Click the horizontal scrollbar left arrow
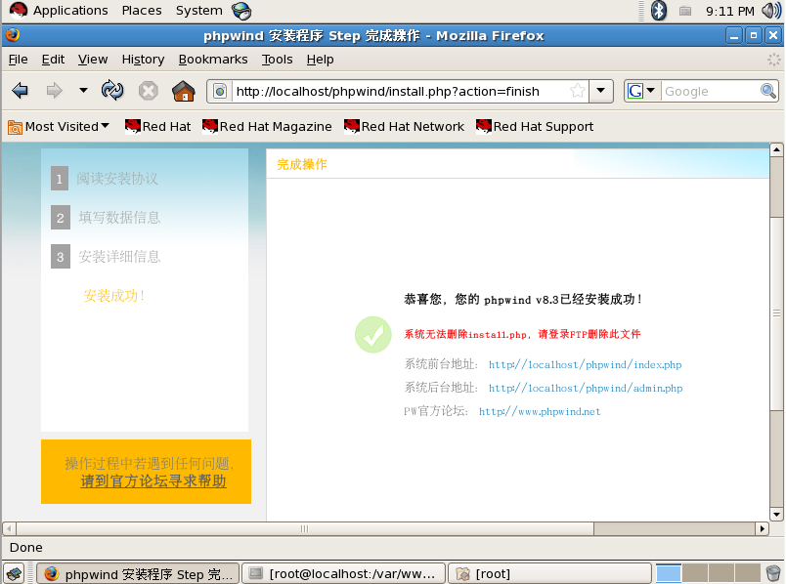The height and width of the screenshot is (584, 786). (x=10, y=529)
